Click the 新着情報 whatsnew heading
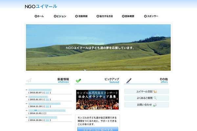The height and width of the screenshot is (131, 197). click(x=63, y=80)
